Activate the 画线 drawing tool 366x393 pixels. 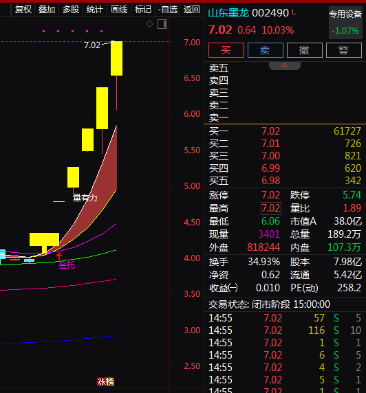(119, 10)
